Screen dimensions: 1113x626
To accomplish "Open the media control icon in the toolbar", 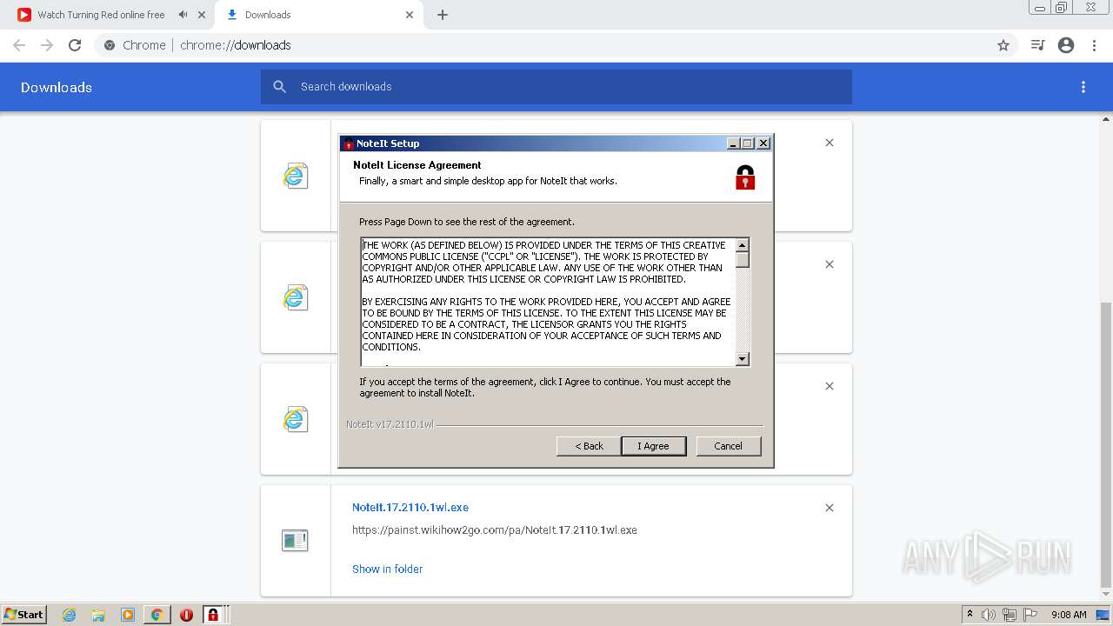I will coord(1037,45).
